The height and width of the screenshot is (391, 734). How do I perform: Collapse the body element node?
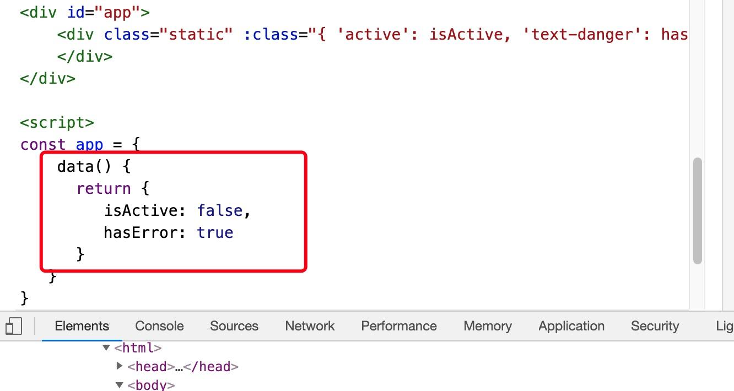pyautogui.click(x=120, y=384)
